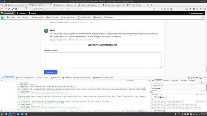Open the downloads arrow icon
Viewport: 207px width, 116px height.
[187, 9]
